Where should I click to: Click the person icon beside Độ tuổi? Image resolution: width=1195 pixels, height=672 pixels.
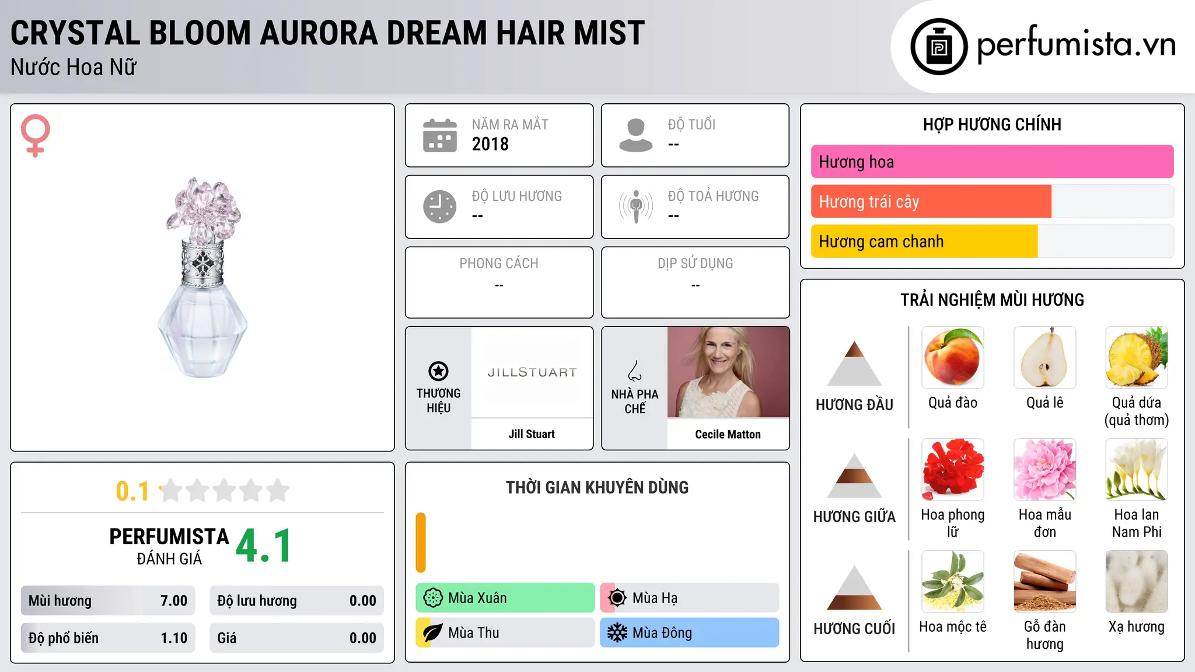[x=635, y=135]
